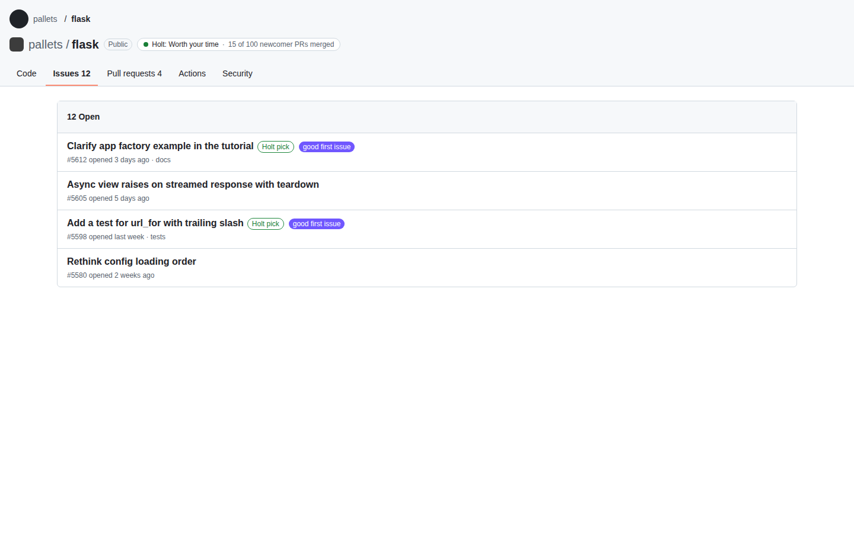Click the Public visibility badge

(x=118, y=44)
